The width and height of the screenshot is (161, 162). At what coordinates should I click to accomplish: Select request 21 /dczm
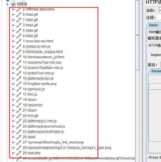pos(30,110)
